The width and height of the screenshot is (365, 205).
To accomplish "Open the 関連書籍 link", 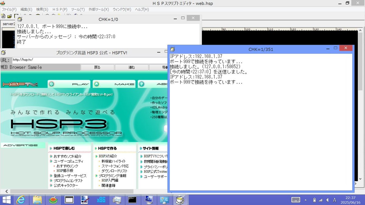I will point(108,185).
